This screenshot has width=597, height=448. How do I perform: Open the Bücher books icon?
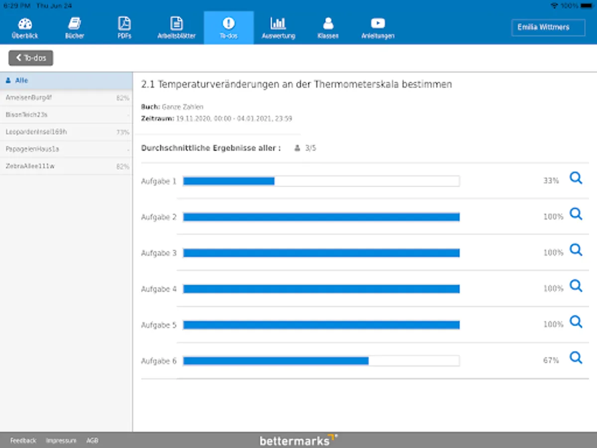[x=75, y=23]
